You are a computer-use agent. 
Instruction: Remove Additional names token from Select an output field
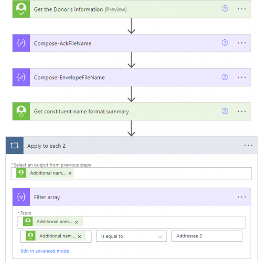tap(70, 173)
